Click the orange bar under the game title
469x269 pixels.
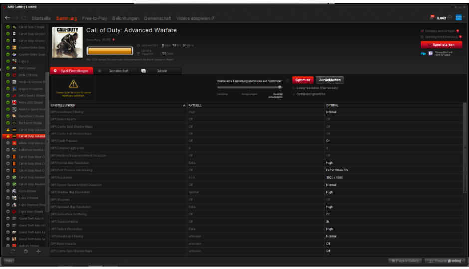[110, 51]
